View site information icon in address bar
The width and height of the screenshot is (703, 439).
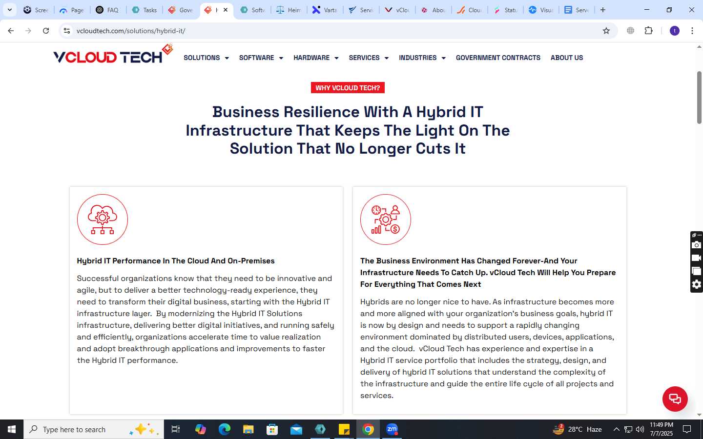coord(67,31)
